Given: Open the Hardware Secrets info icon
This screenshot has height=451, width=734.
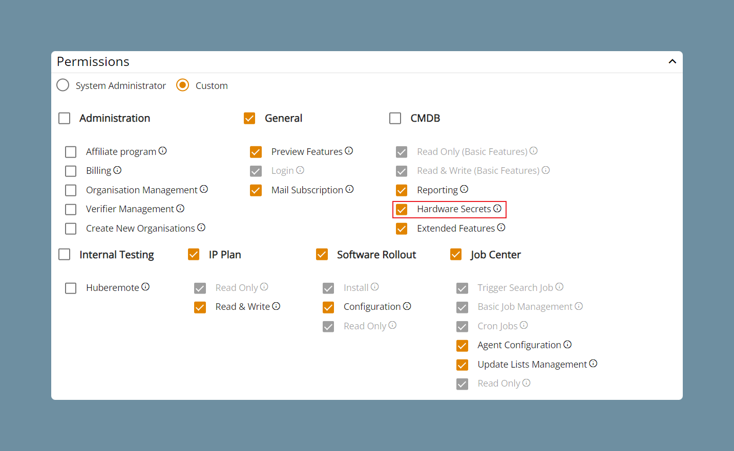Looking at the screenshot, I should pos(497,209).
